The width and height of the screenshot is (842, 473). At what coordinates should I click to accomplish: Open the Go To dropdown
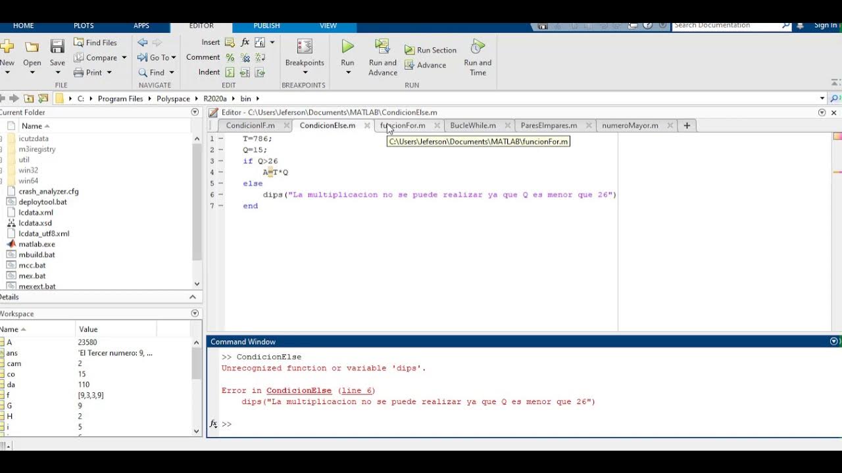[157, 58]
